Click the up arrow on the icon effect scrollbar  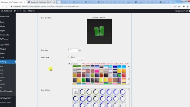129,89
